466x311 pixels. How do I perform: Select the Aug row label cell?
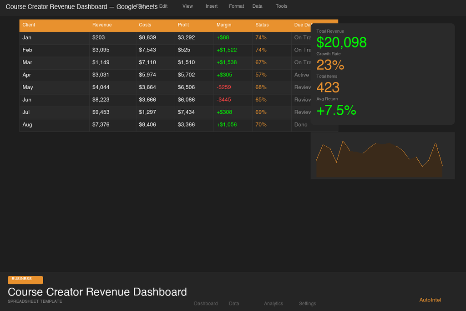pos(55,125)
